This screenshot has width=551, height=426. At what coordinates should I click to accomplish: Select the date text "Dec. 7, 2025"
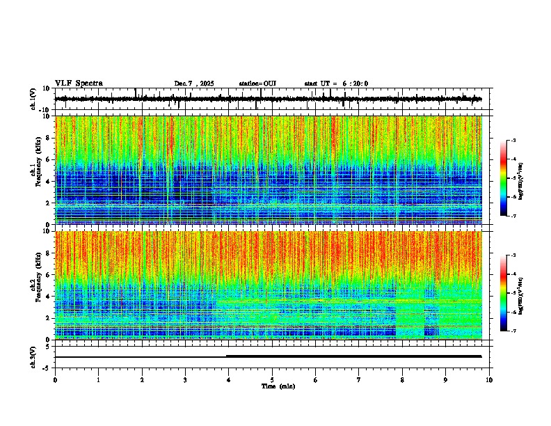[x=194, y=84]
